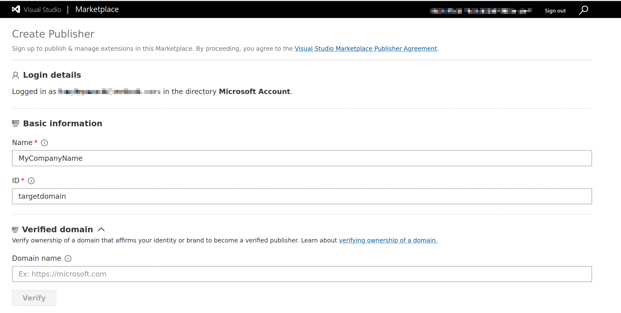
Task: Click the person icon beside Login details
Action: [15, 75]
